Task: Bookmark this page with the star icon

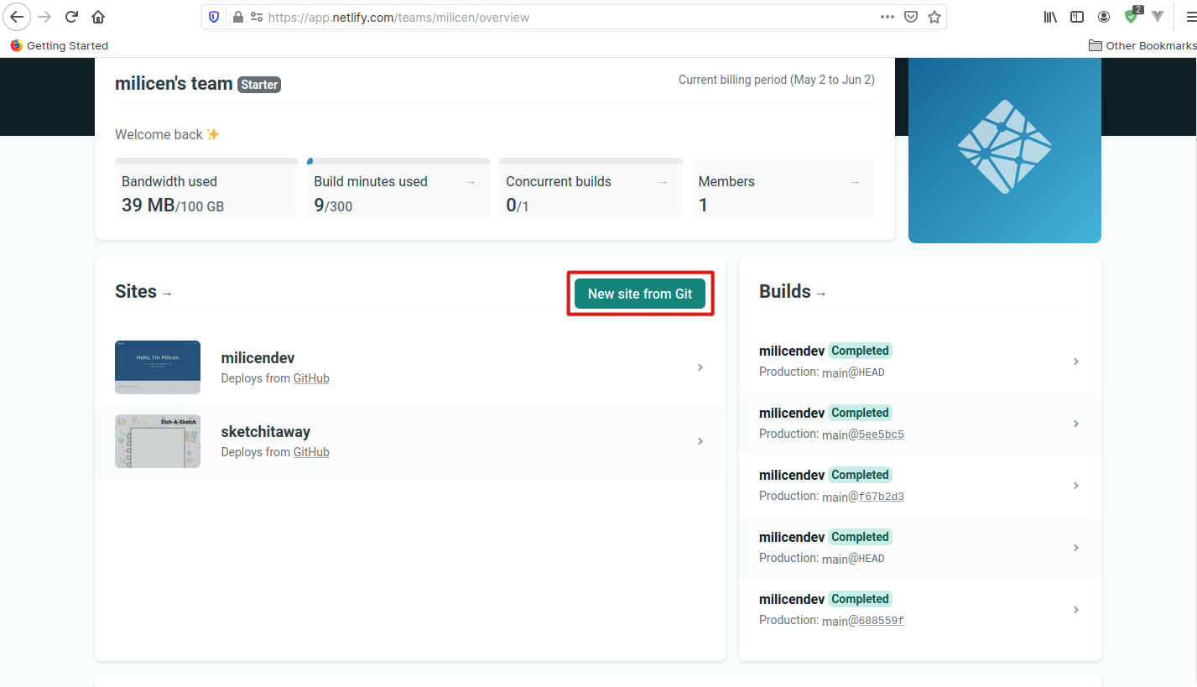Action: tap(934, 17)
